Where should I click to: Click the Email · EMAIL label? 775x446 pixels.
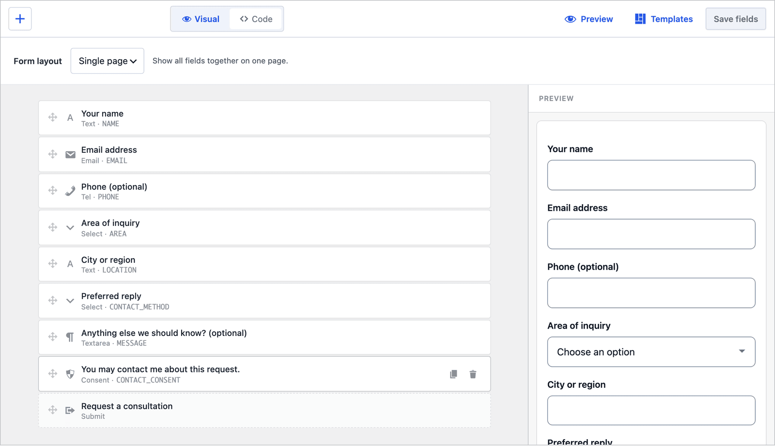(104, 161)
